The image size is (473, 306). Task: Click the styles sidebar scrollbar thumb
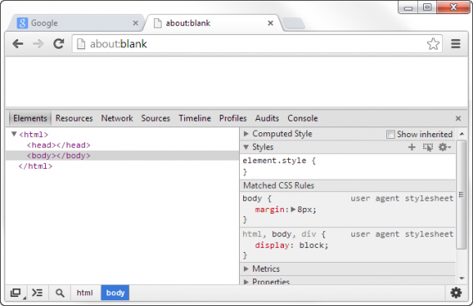(461, 195)
